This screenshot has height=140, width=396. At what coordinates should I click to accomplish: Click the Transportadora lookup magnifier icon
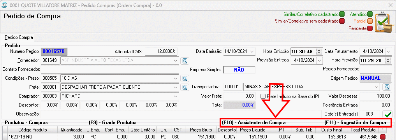click(x=387, y=87)
